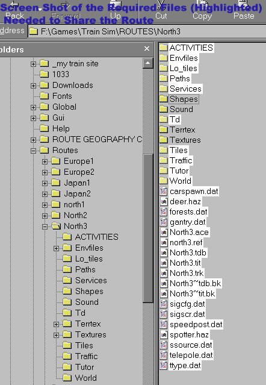This screenshot has height=385, width=266.
Task: Click the North3.trk file icon
Action: coord(164,273)
